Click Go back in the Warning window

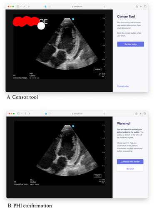coord(130,169)
